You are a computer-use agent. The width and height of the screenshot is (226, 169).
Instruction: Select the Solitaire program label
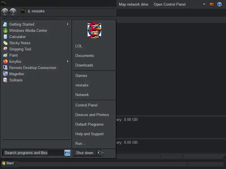(16, 80)
